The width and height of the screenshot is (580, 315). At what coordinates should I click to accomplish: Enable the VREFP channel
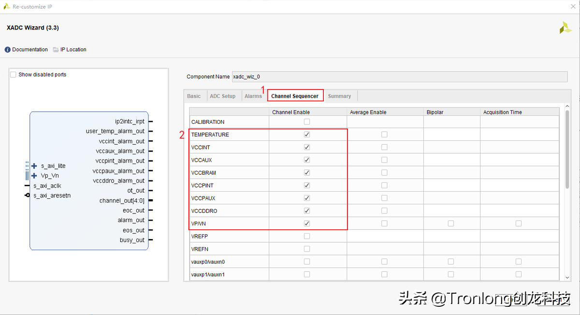coord(307,236)
